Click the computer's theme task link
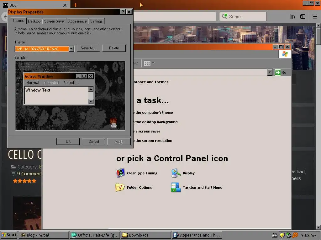The height and width of the screenshot is (240, 321). tap(153, 112)
